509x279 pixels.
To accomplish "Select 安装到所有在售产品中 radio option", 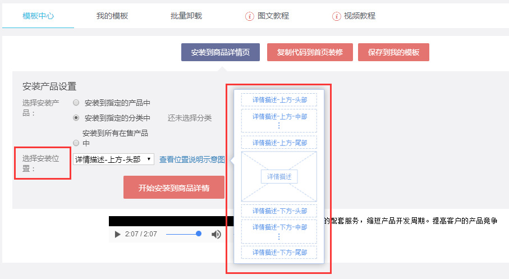I will coord(76,143).
